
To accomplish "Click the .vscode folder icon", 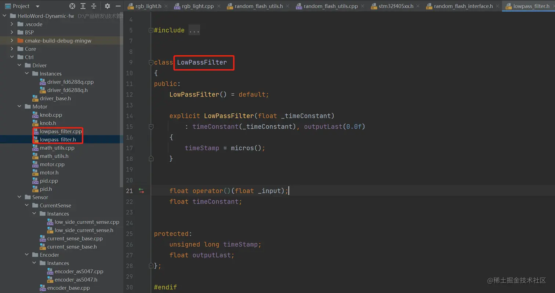I will click(x=21, y=24).
